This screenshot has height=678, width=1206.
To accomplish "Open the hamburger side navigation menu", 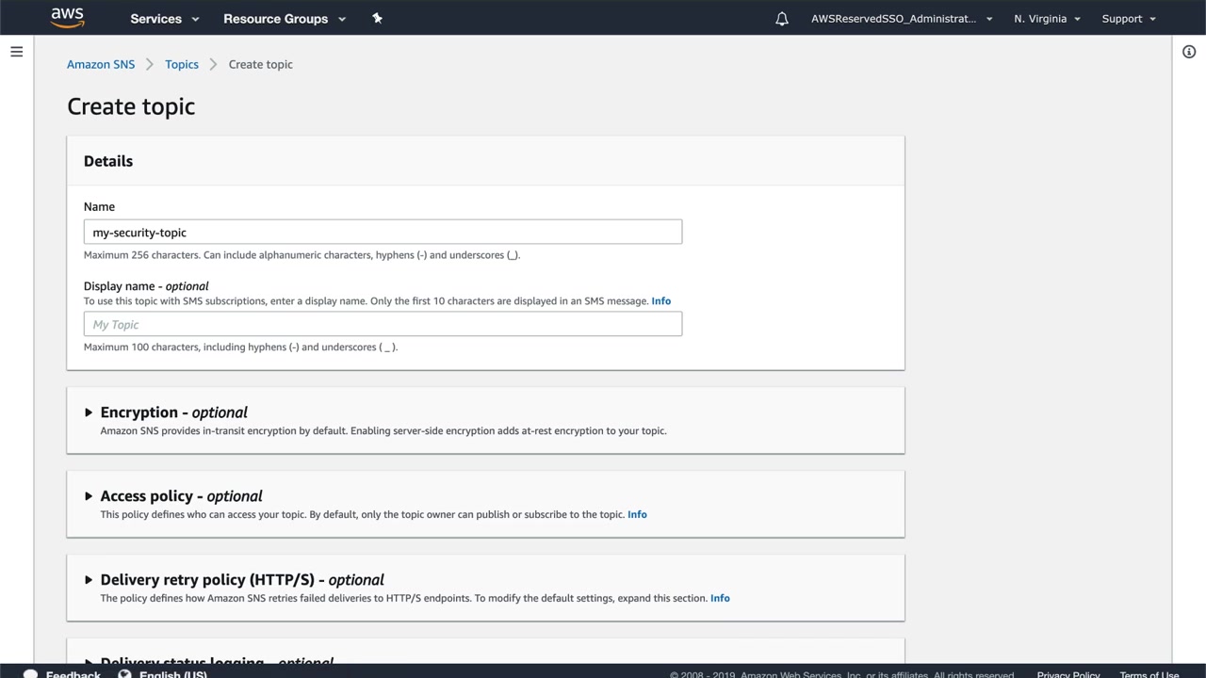I will coord(16,52).
